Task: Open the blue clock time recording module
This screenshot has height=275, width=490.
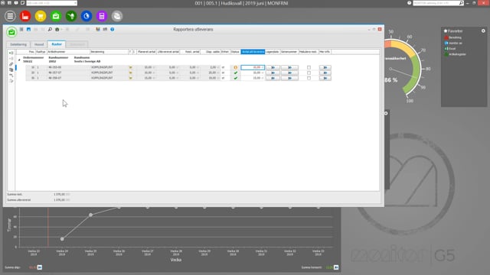Action: 87,16
